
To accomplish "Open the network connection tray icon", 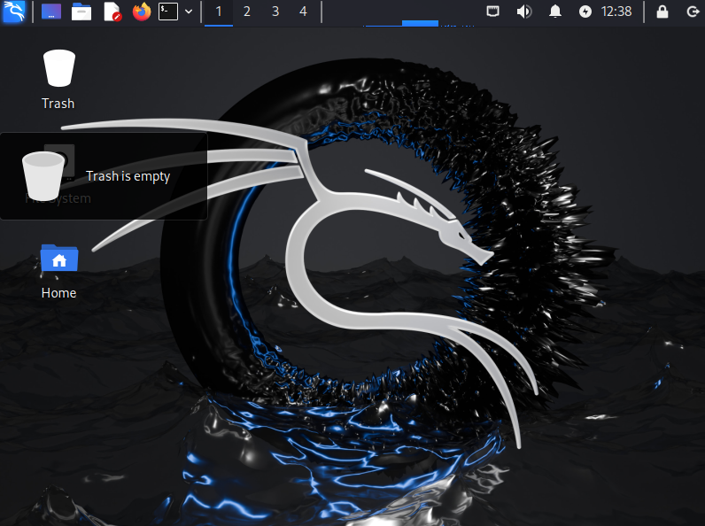I will [x=493, y=12].
